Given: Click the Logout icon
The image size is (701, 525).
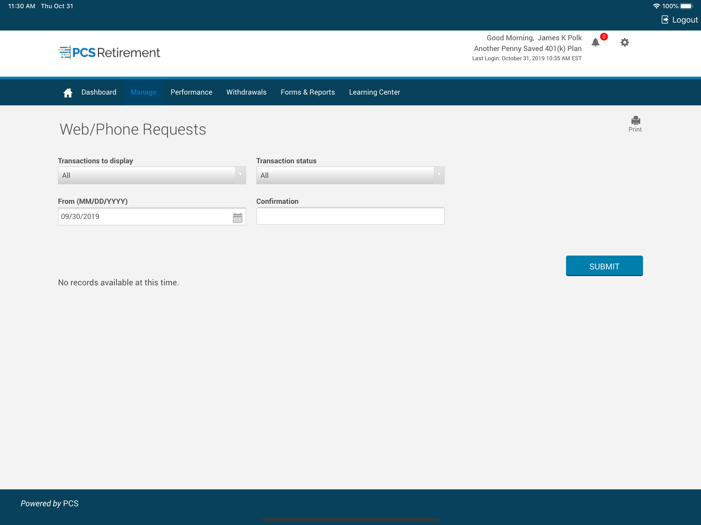Looking at the screenshot, I should pos(665,20).
